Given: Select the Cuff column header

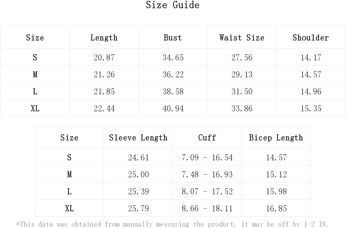Looking at the screenshot, I should coord(207,137).
